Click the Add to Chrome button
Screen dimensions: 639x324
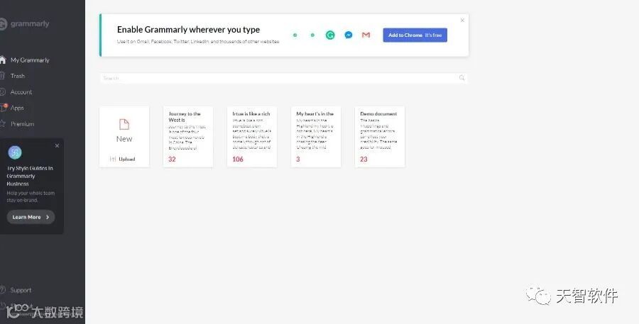(415, 35)
